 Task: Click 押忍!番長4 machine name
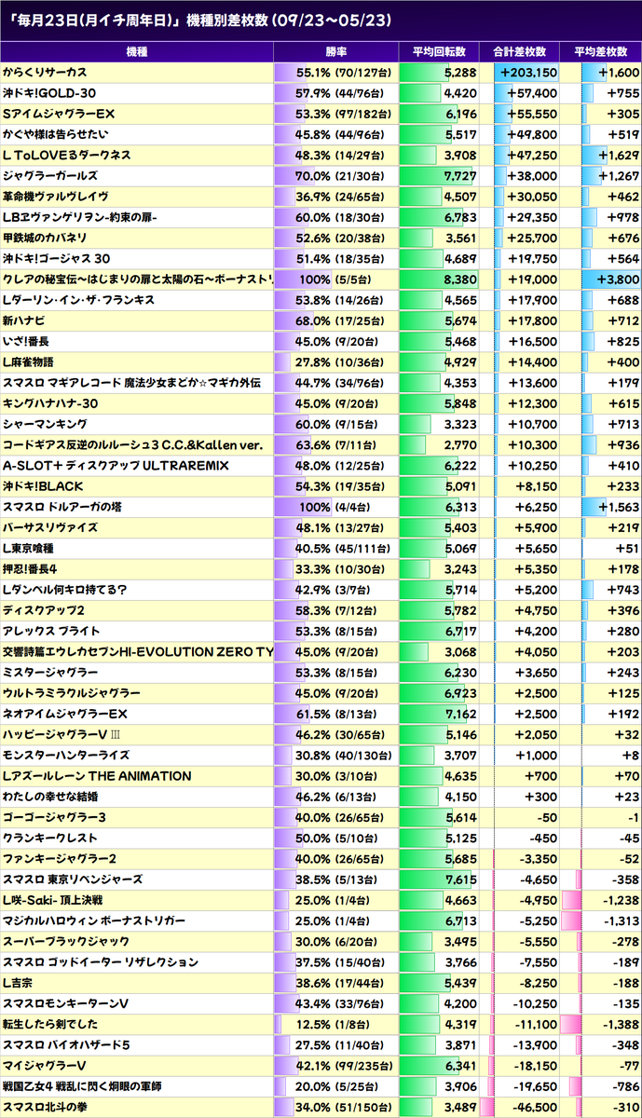[x=31, y=568]
